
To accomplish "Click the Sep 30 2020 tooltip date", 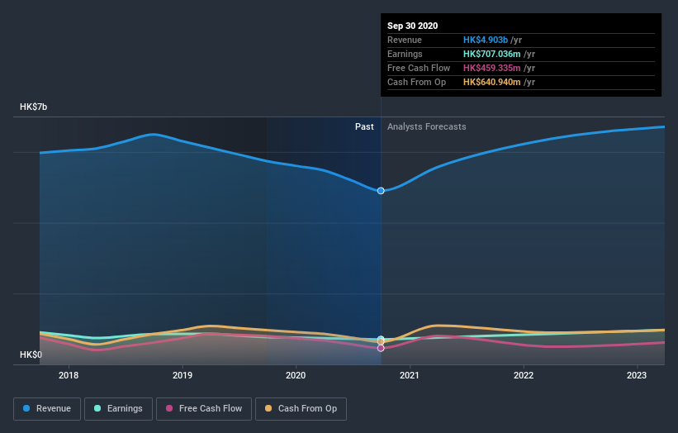I will point(413,26).
